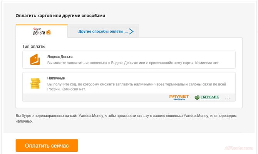Click the small orange wallet in the Яндекс Деньги tab logo
The height and width of the screenshot is (154, 258).
point(49,32)
